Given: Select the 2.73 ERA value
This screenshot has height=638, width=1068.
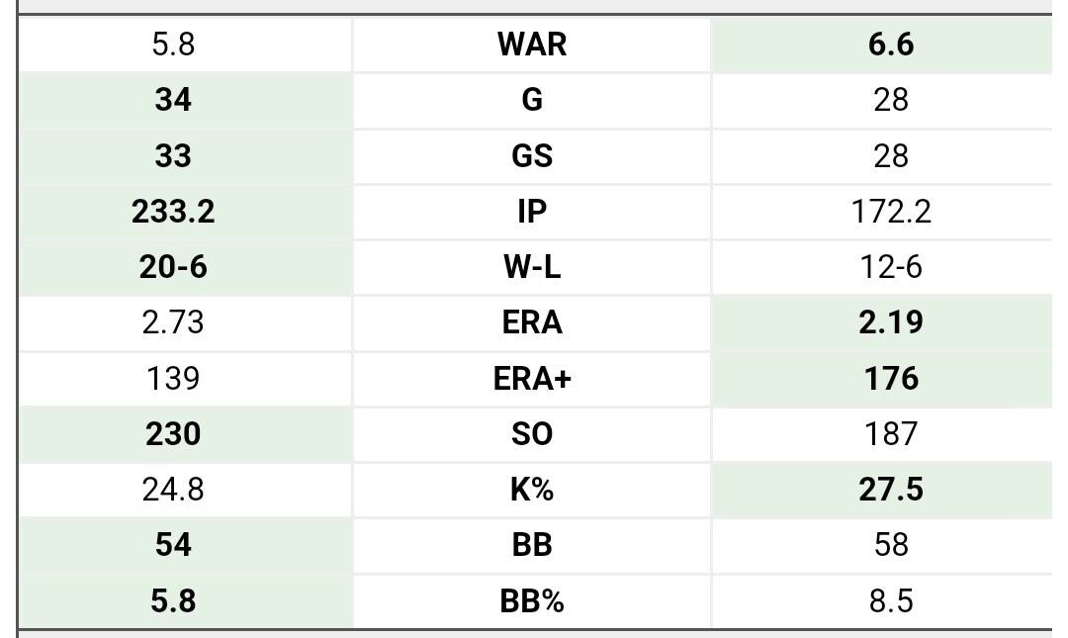Looking at the screenshot, I should coord(173,322).
